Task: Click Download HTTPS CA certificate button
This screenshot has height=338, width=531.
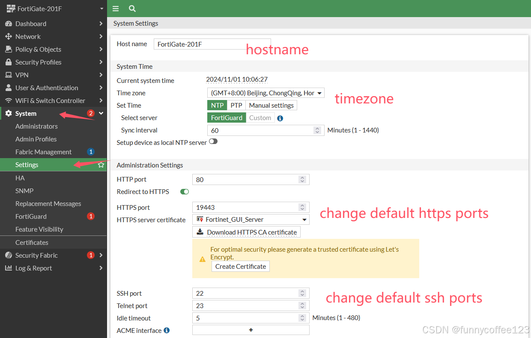Action: click(247, 232)
